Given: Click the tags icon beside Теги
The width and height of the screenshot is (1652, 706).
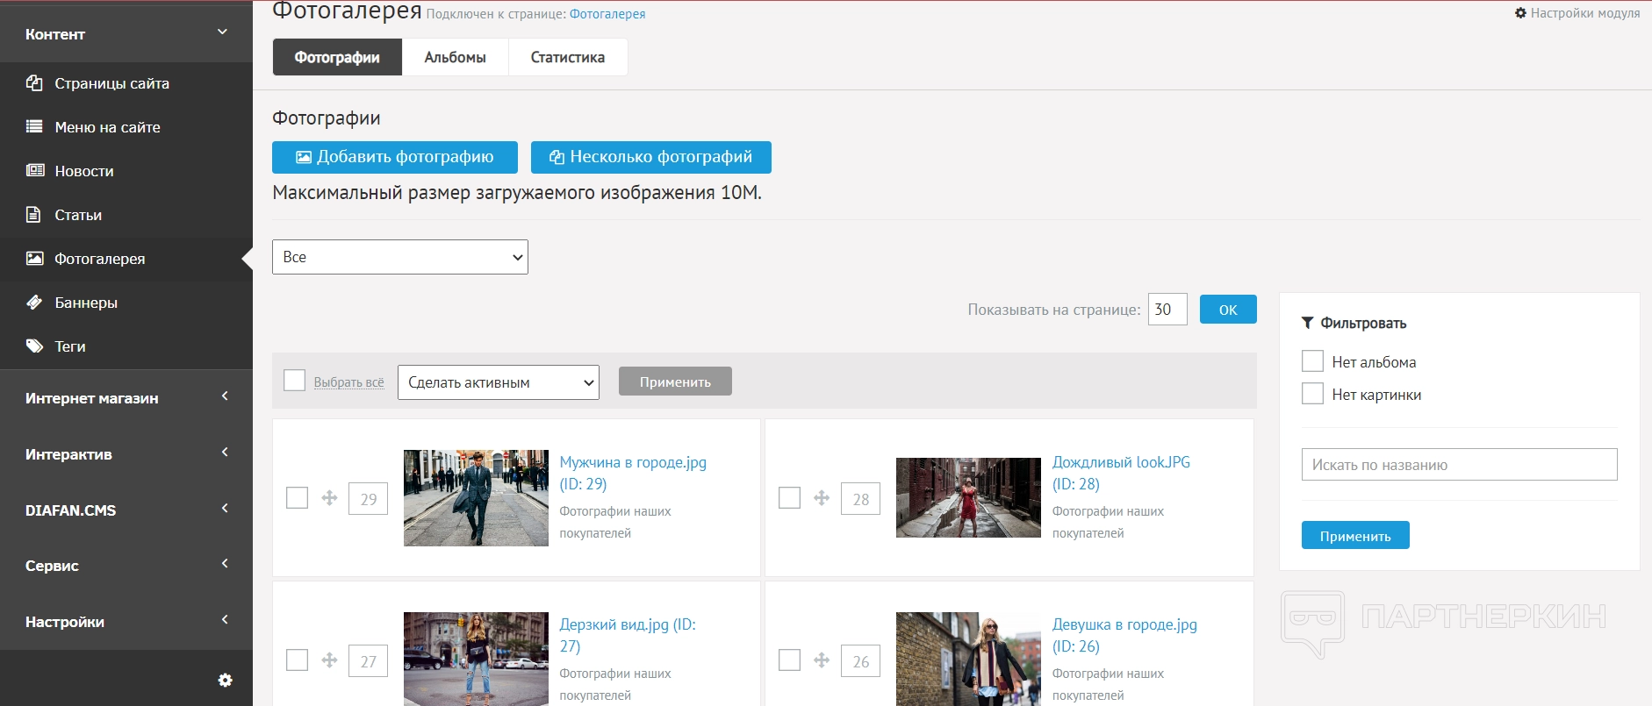Looking at the screenshot, I should [x=34, y=346].
